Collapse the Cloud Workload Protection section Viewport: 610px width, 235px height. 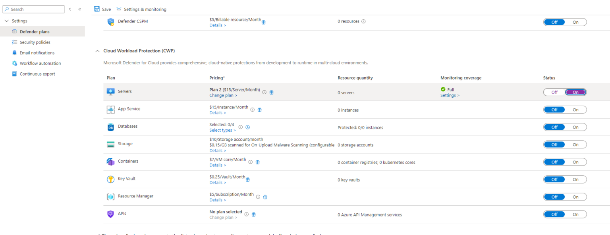pyautogui.click(x=97, y=51)
